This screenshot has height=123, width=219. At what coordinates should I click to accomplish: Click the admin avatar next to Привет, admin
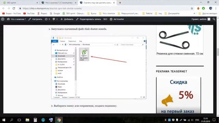pos(209,19)
